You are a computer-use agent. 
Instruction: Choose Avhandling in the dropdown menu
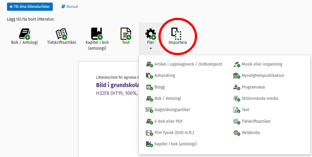(x=164, y=76)
